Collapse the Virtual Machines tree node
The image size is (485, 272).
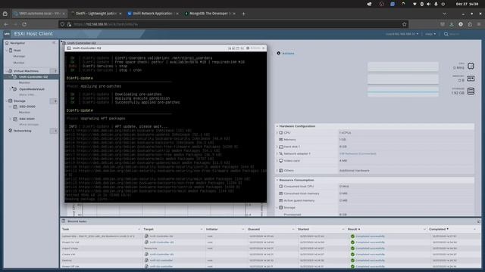point(7,71)
